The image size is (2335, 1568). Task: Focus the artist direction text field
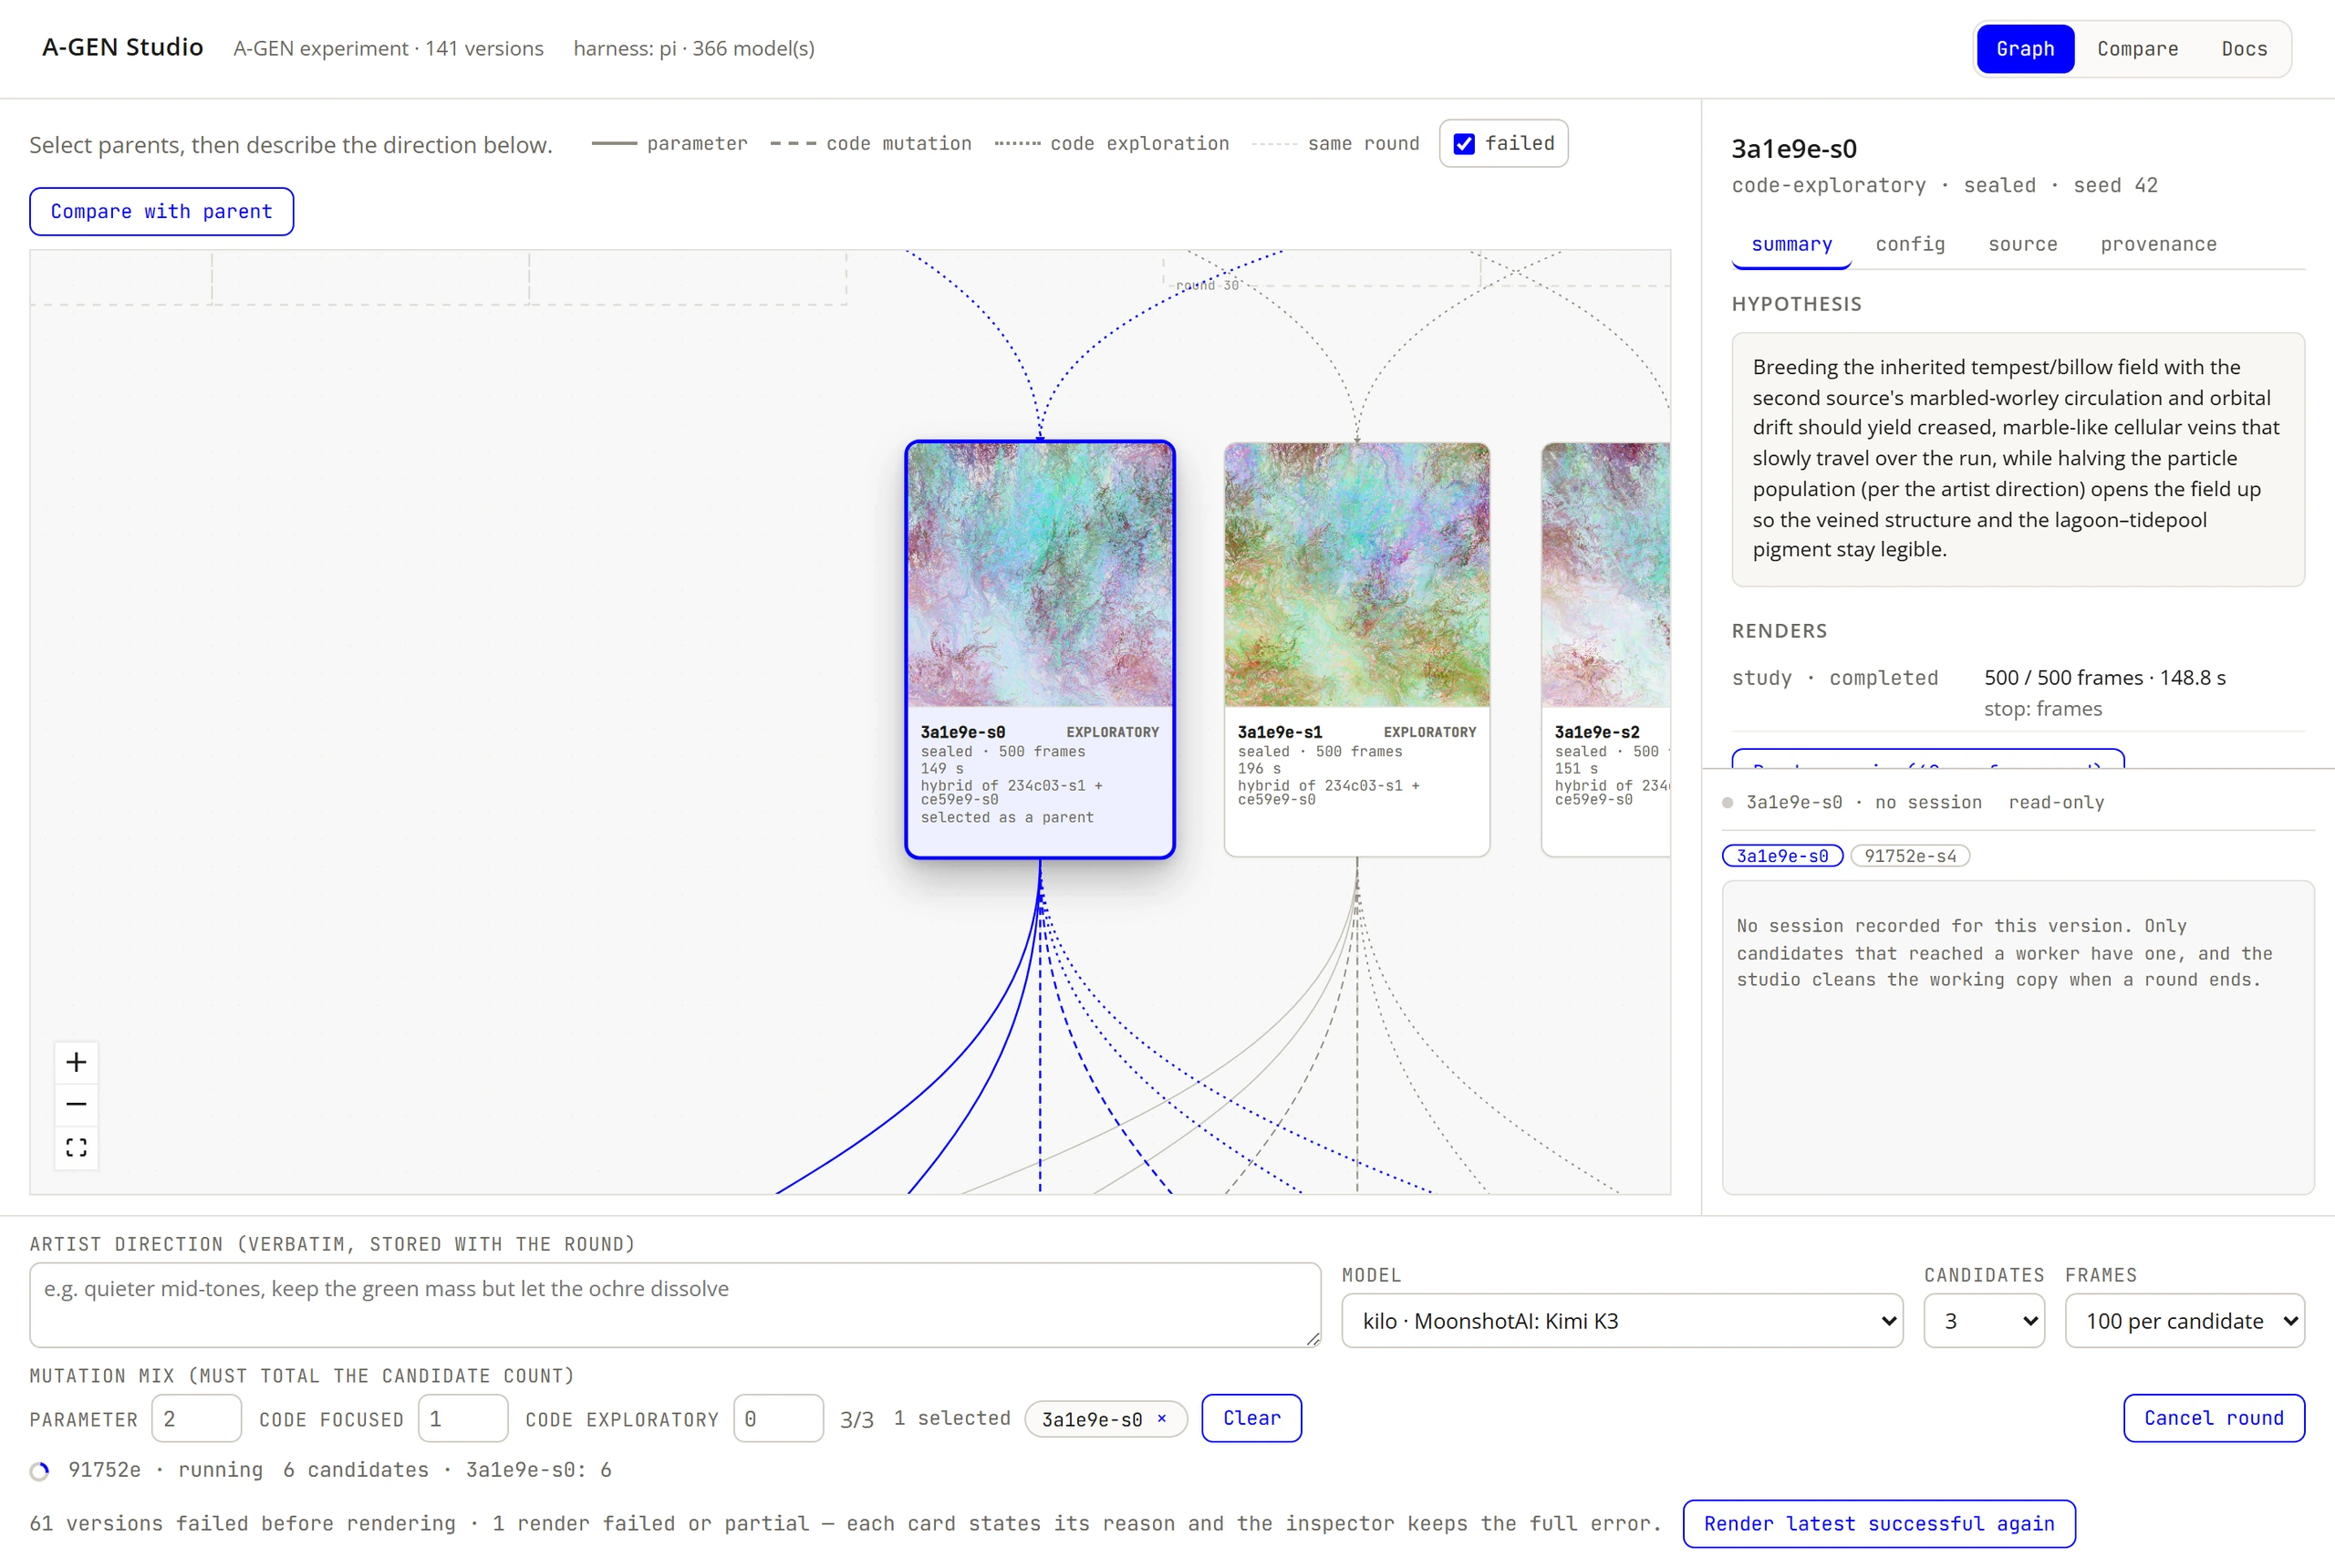point(675,1305)
